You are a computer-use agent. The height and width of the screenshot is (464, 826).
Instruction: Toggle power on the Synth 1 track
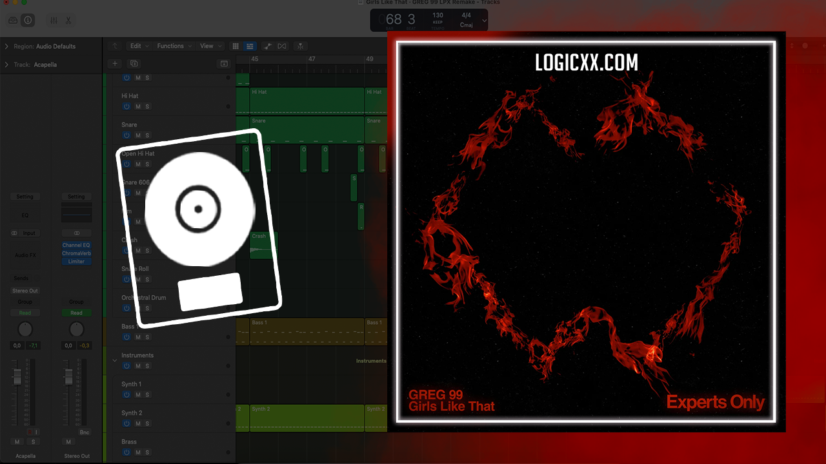(x=126, y=394)
